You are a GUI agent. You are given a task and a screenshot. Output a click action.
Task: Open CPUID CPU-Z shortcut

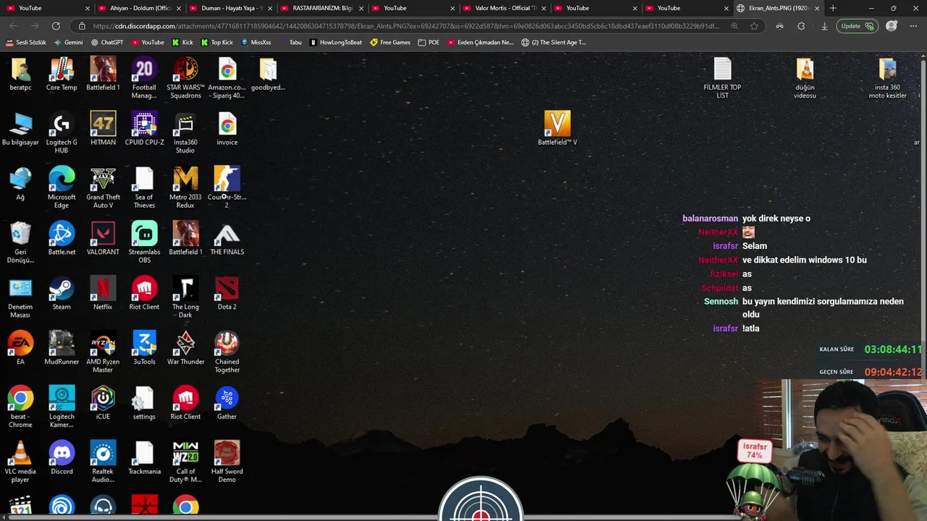point(144,129)
